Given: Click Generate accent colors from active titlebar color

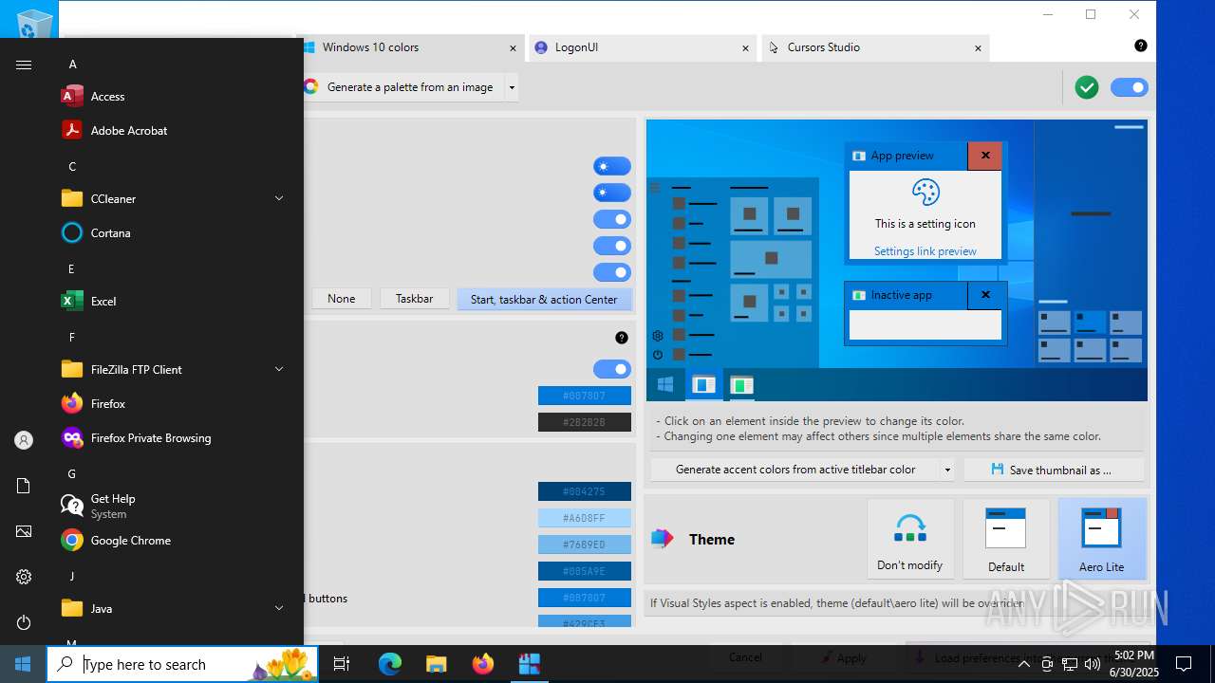Looking at the screenshot, I should pos(795,470).
